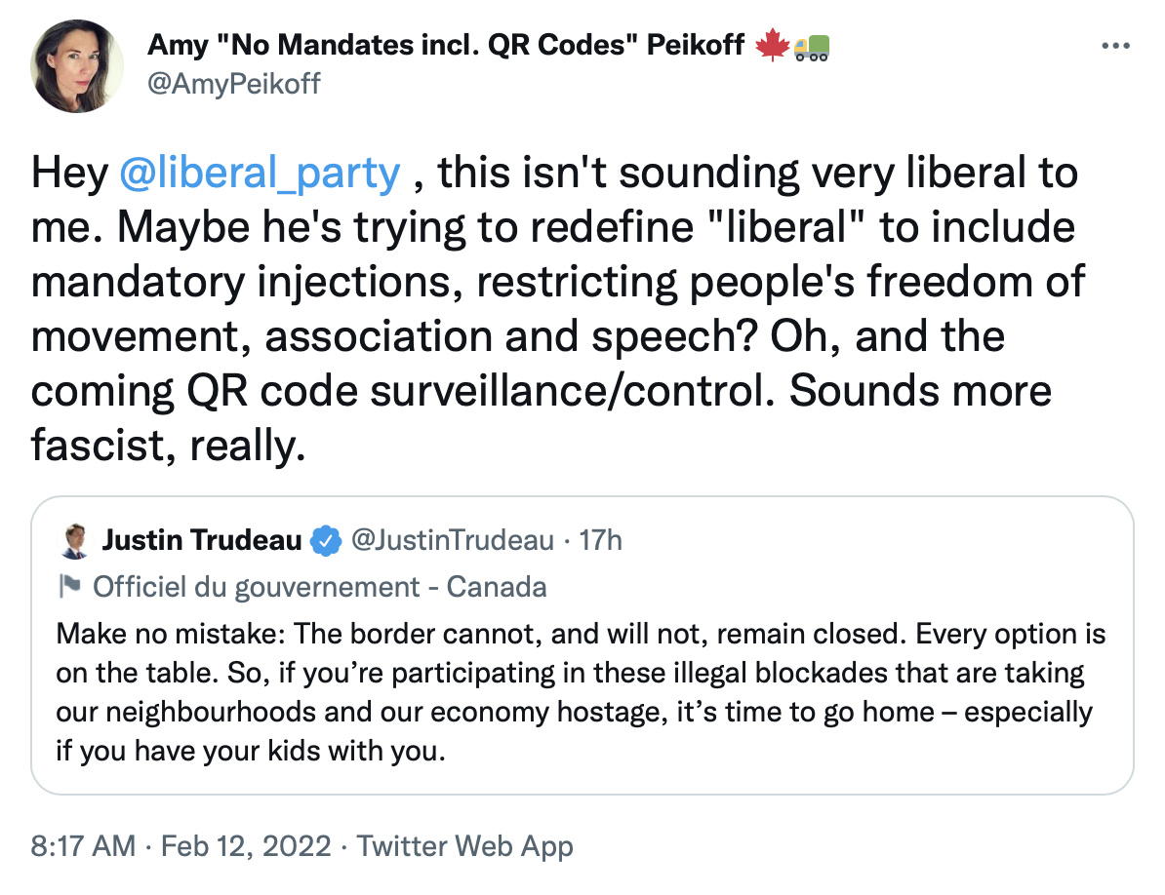
Task: Click the Officiel du gouvernement - Canada label
Action: (x=319, y=587)
